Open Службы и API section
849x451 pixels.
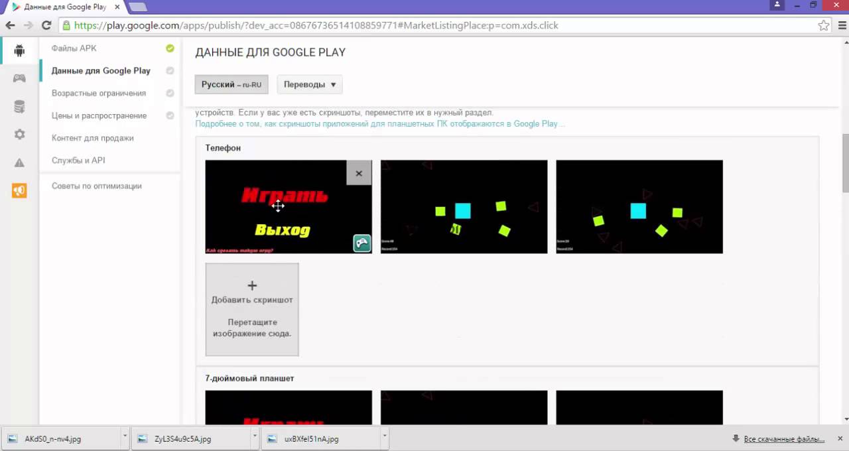click(x=78, y=161)
